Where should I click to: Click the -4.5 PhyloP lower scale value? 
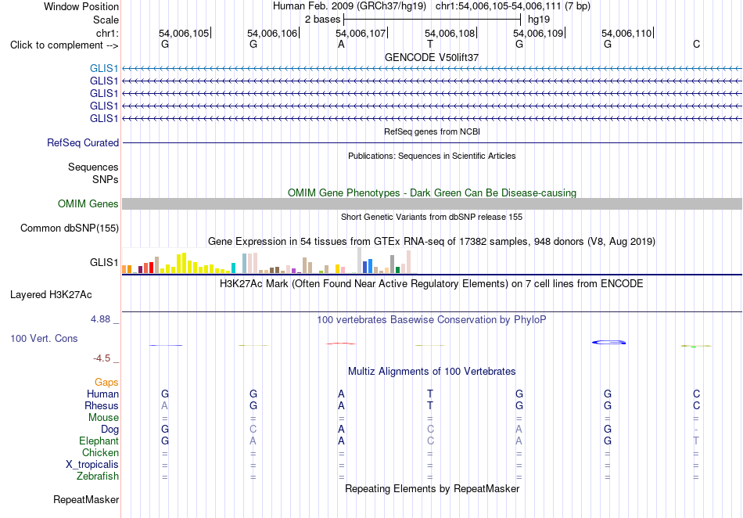coord(102,358)
